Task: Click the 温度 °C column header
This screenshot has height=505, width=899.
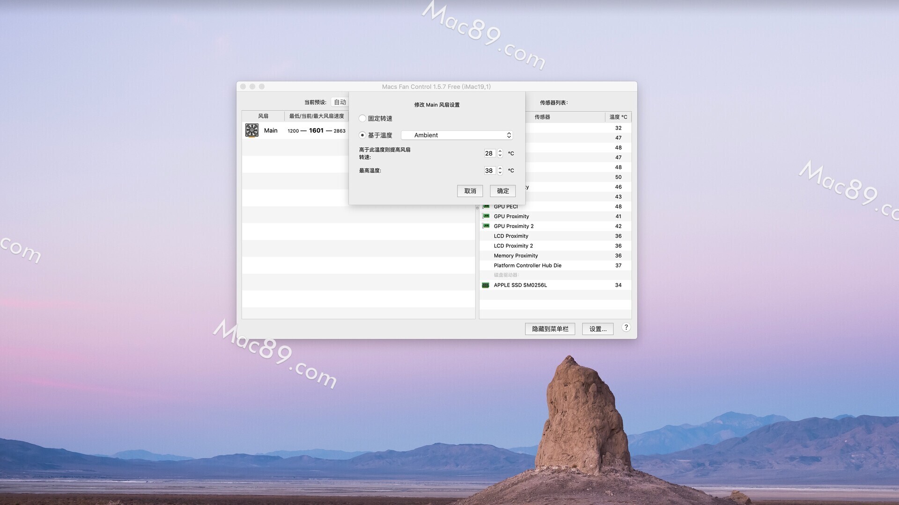Action: pyautogui.click(x=618, y=117)
